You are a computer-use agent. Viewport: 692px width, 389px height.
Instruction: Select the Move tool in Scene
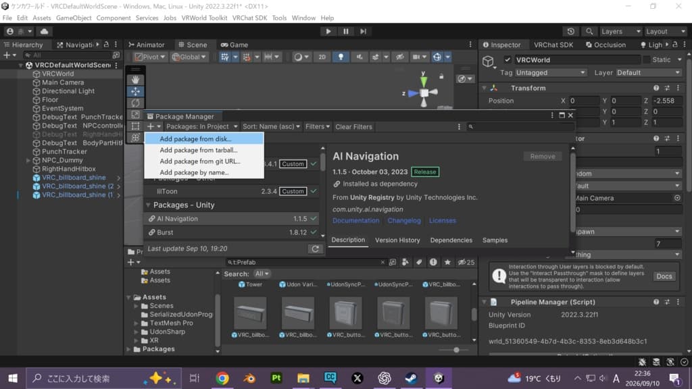tap(135, 91)
